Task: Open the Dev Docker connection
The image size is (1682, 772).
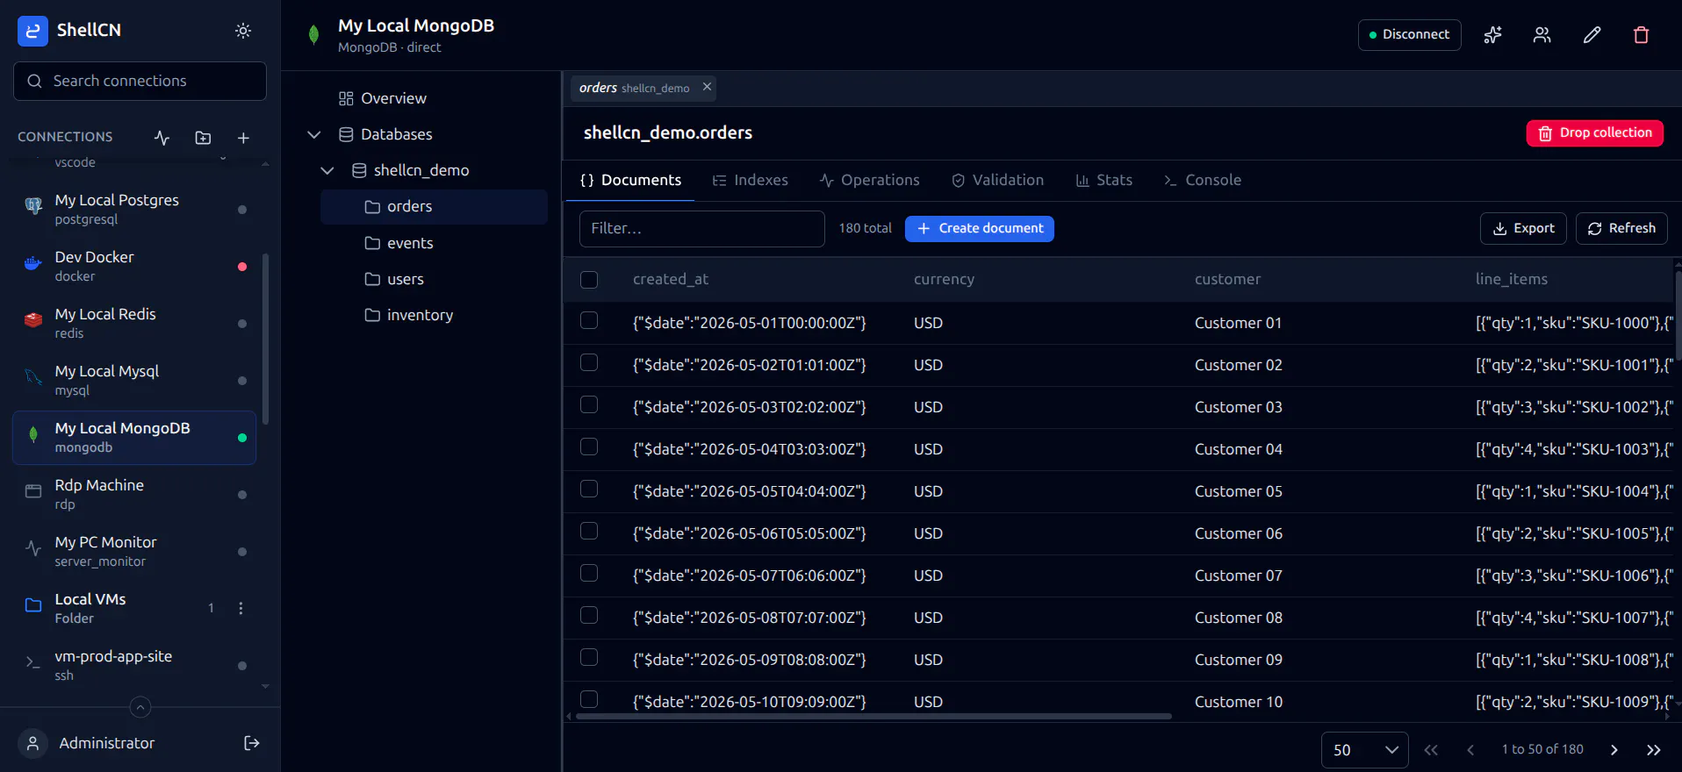Action: (x=134, y=266)
